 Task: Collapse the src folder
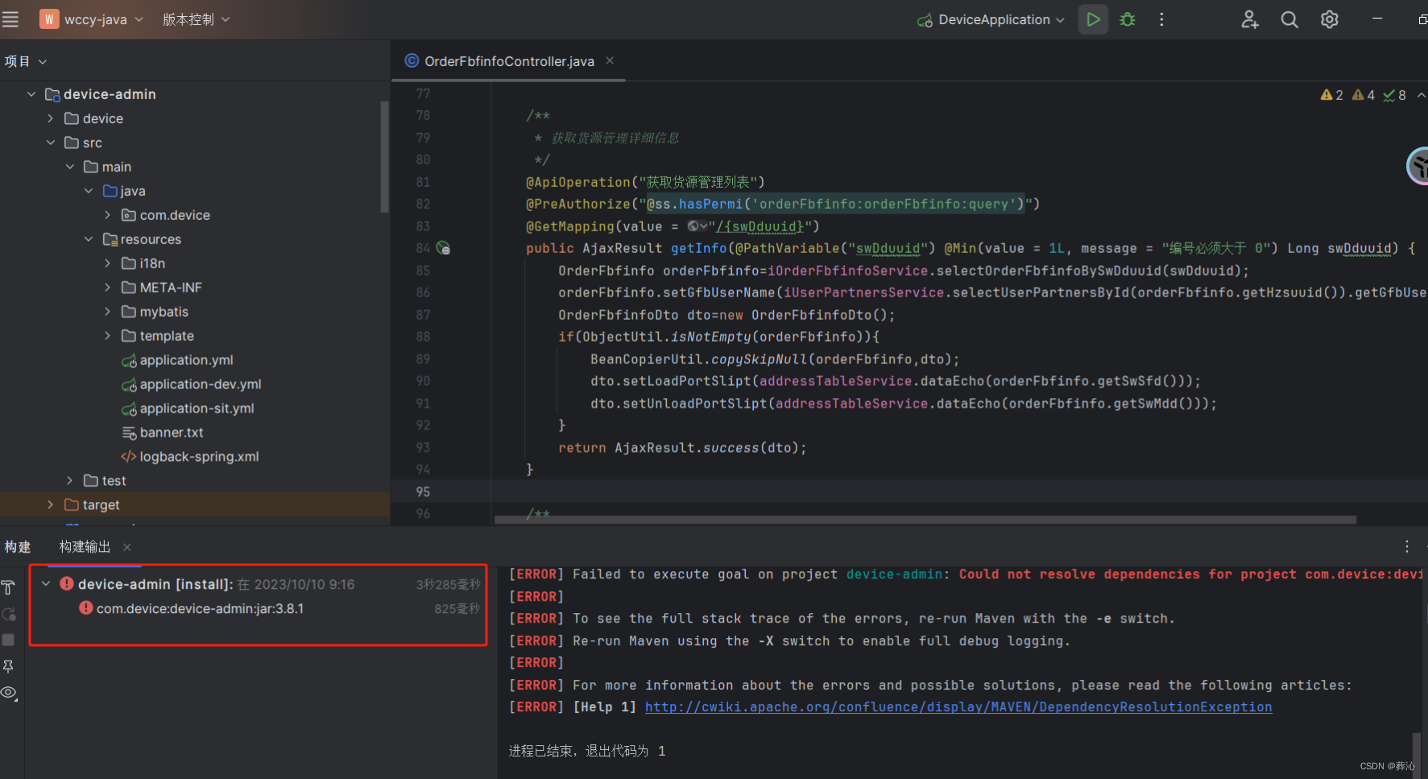tap(51, 143)
